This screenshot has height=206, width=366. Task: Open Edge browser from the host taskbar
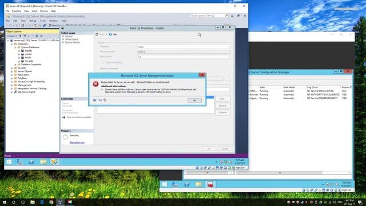[x=42, y=202]
